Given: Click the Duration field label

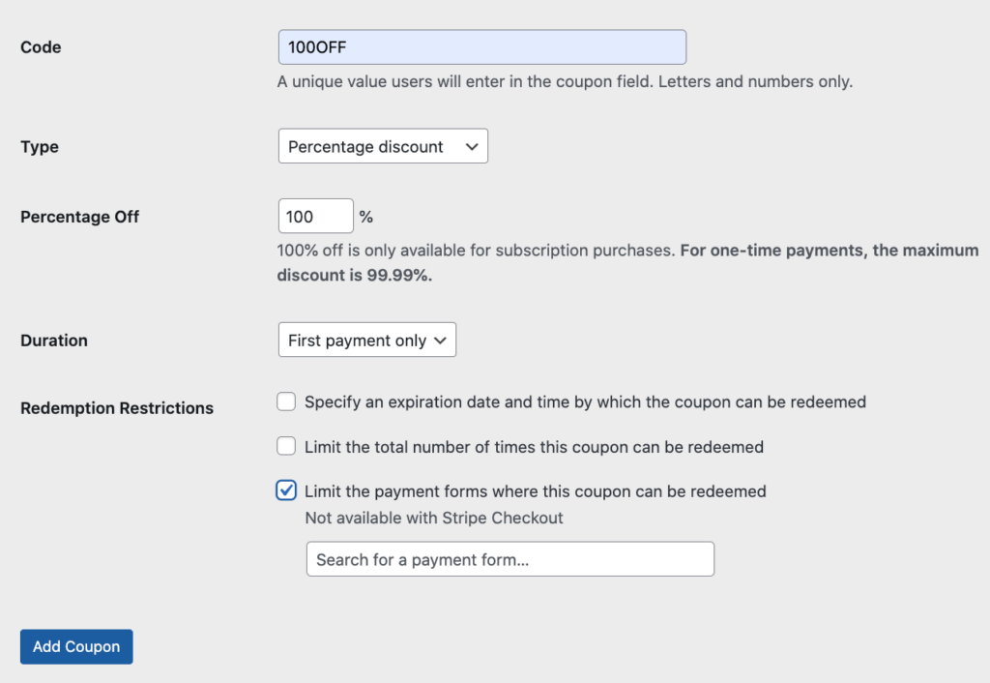Looking at the screenshot, I should 54,341.
